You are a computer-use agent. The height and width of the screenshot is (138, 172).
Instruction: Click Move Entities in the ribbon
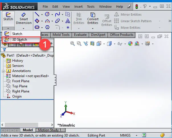point(127,28)
